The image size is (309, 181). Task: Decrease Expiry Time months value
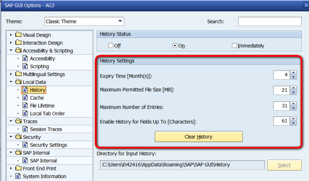point(293,77)
